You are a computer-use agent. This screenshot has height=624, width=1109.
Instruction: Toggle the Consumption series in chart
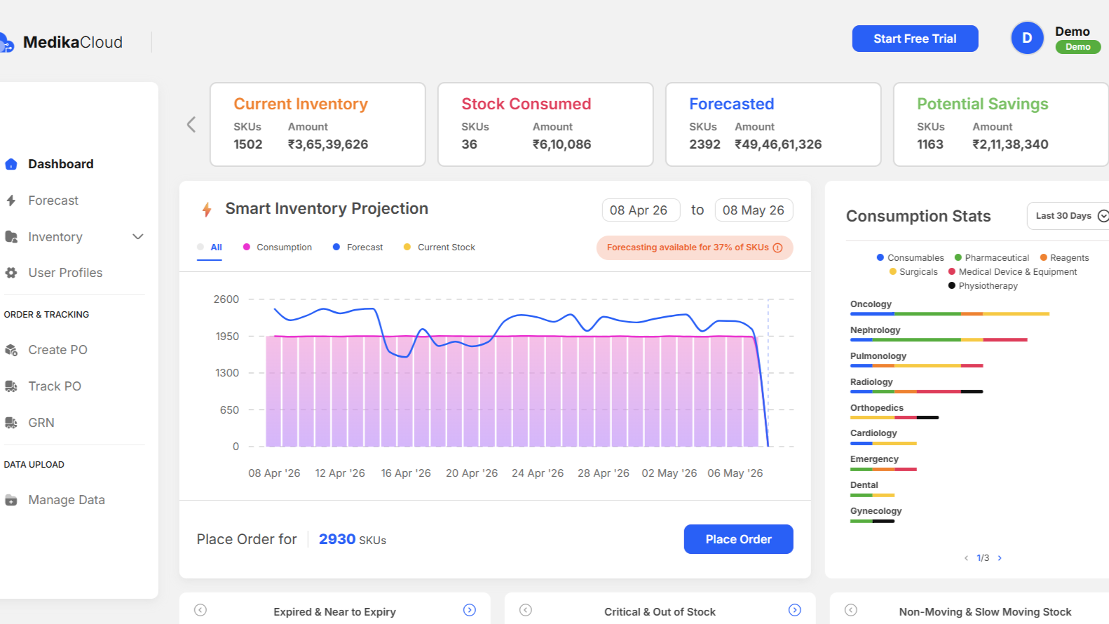pyautogui.click(x=277, y=247)
